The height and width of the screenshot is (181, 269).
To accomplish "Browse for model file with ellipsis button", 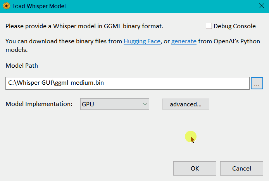I will (x=257, y=83).
